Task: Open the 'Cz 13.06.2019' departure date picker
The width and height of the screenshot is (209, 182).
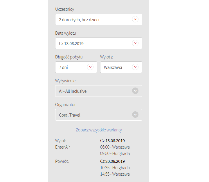Action: point(71,44)
